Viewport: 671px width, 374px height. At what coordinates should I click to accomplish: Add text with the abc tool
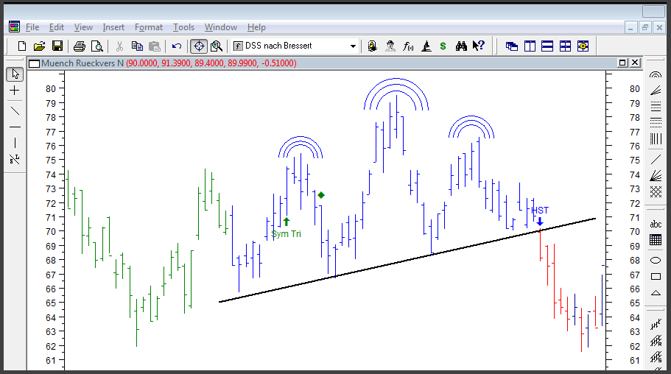(656, 224)
